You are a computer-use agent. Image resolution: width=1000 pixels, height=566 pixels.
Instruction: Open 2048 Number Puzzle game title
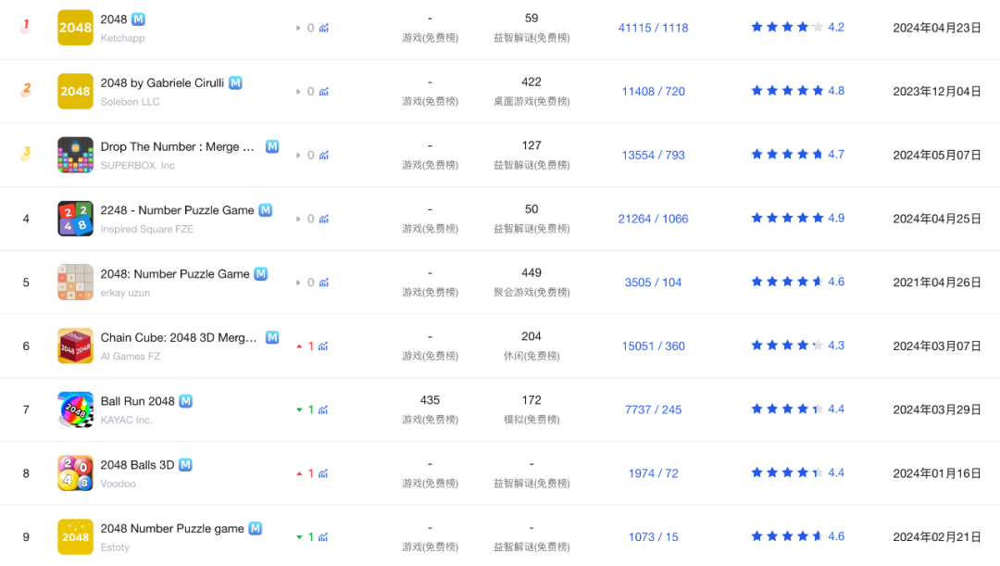point(172,528)
